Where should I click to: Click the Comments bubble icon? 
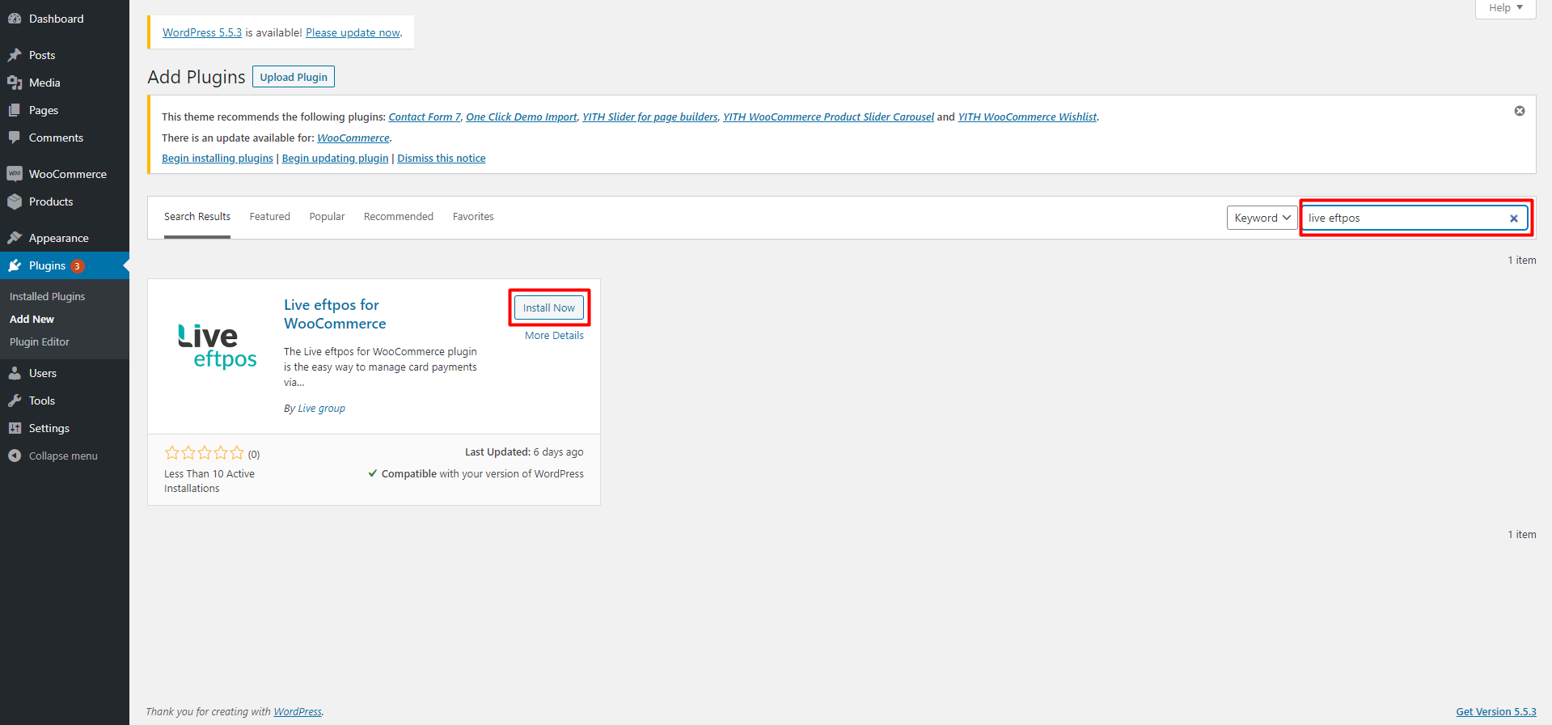click(15, 138)
